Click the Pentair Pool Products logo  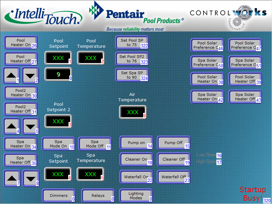pyautogui.click(x=137, y=17)
